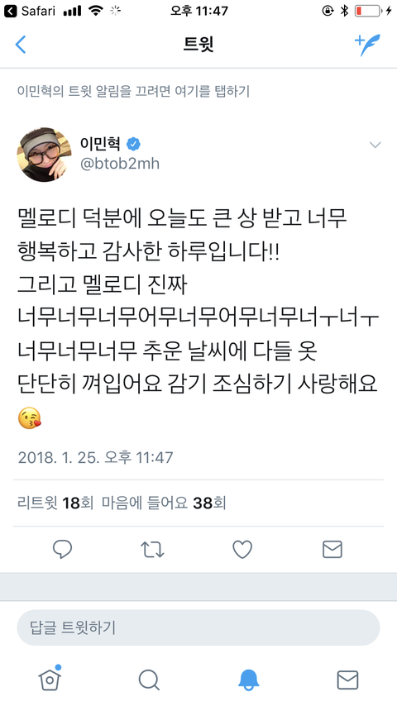Expand the tweet options chevron
Viewport: 397px width, 706px height.
[375, 145]
